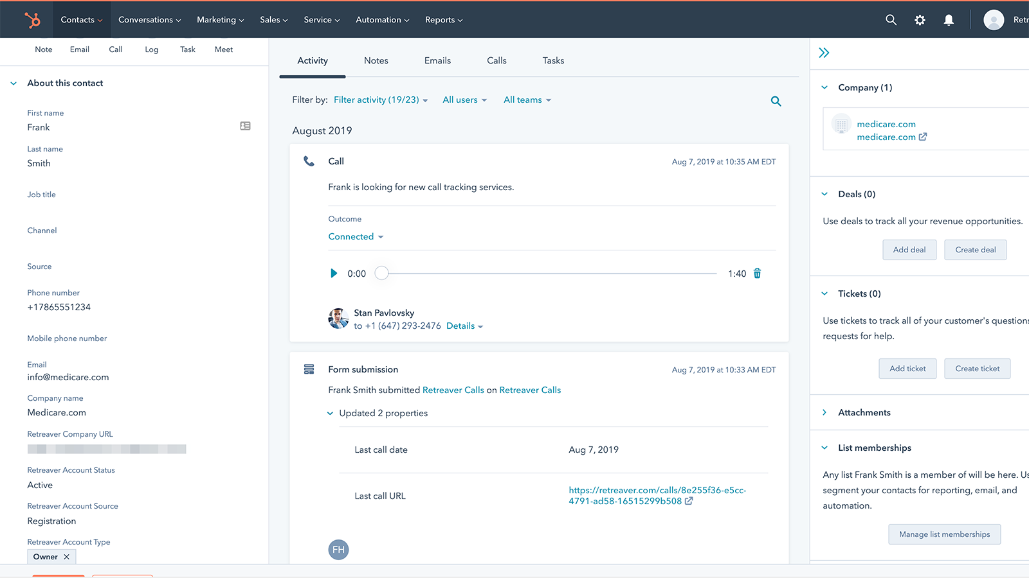Viewport: 1029px width, 578px height.
Task: Switch to the Emails tab
Action: (x=437, y=60)
